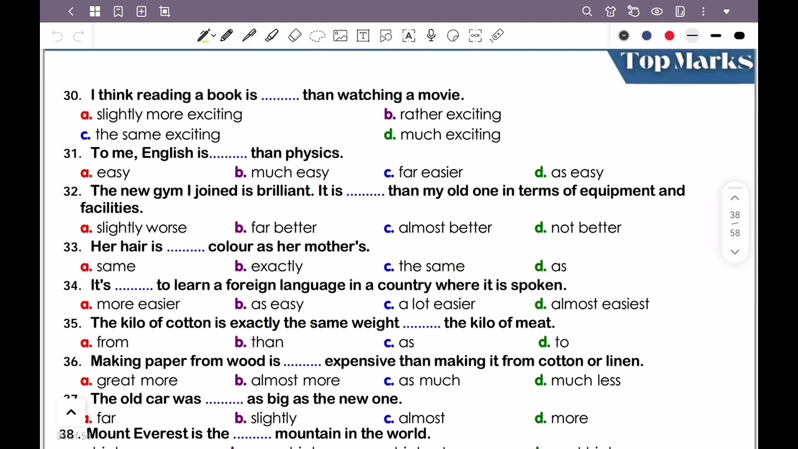Use the handwriting-to-text converter

pyautogui.click(x=408, y=36)
